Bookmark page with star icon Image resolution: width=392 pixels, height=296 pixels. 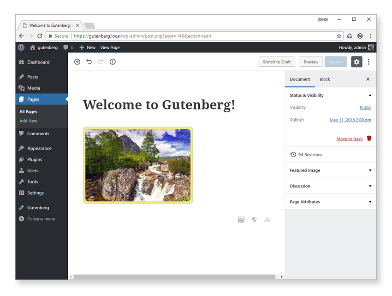tap(339, 36)
